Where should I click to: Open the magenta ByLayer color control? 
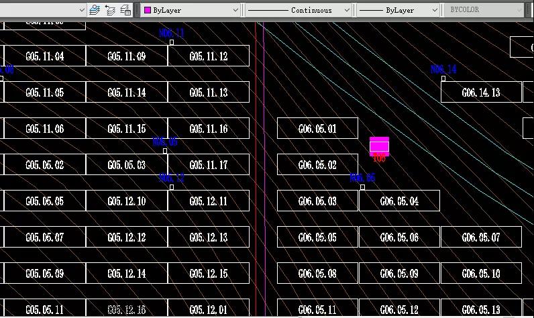point(190,10)
